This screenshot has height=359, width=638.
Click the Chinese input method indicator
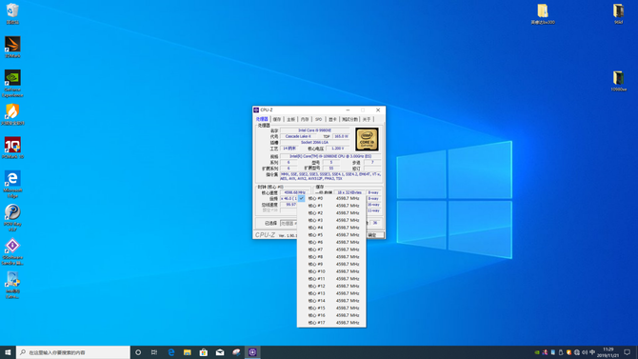(x=592, y=352)
